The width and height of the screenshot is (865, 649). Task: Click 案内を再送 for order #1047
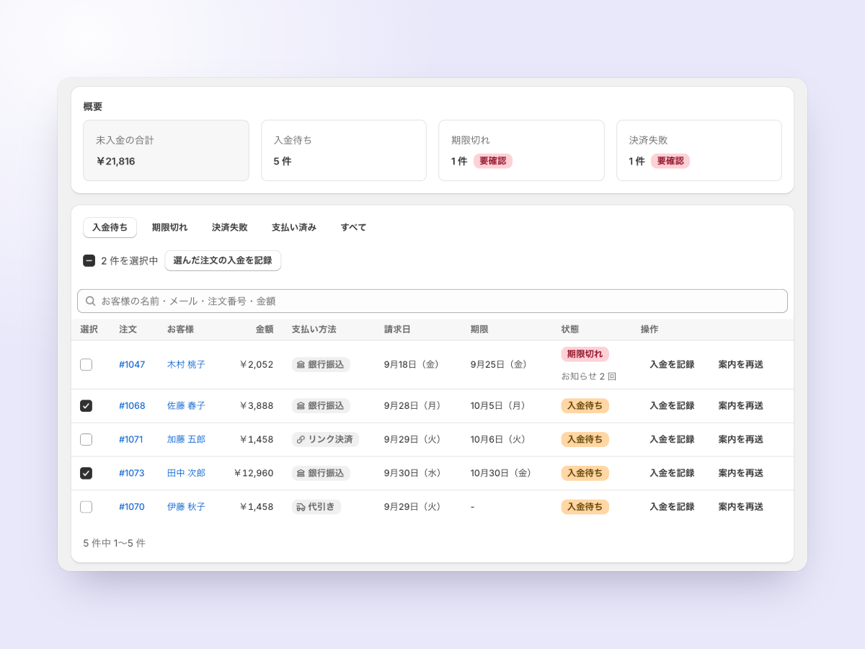coord(740,365)
